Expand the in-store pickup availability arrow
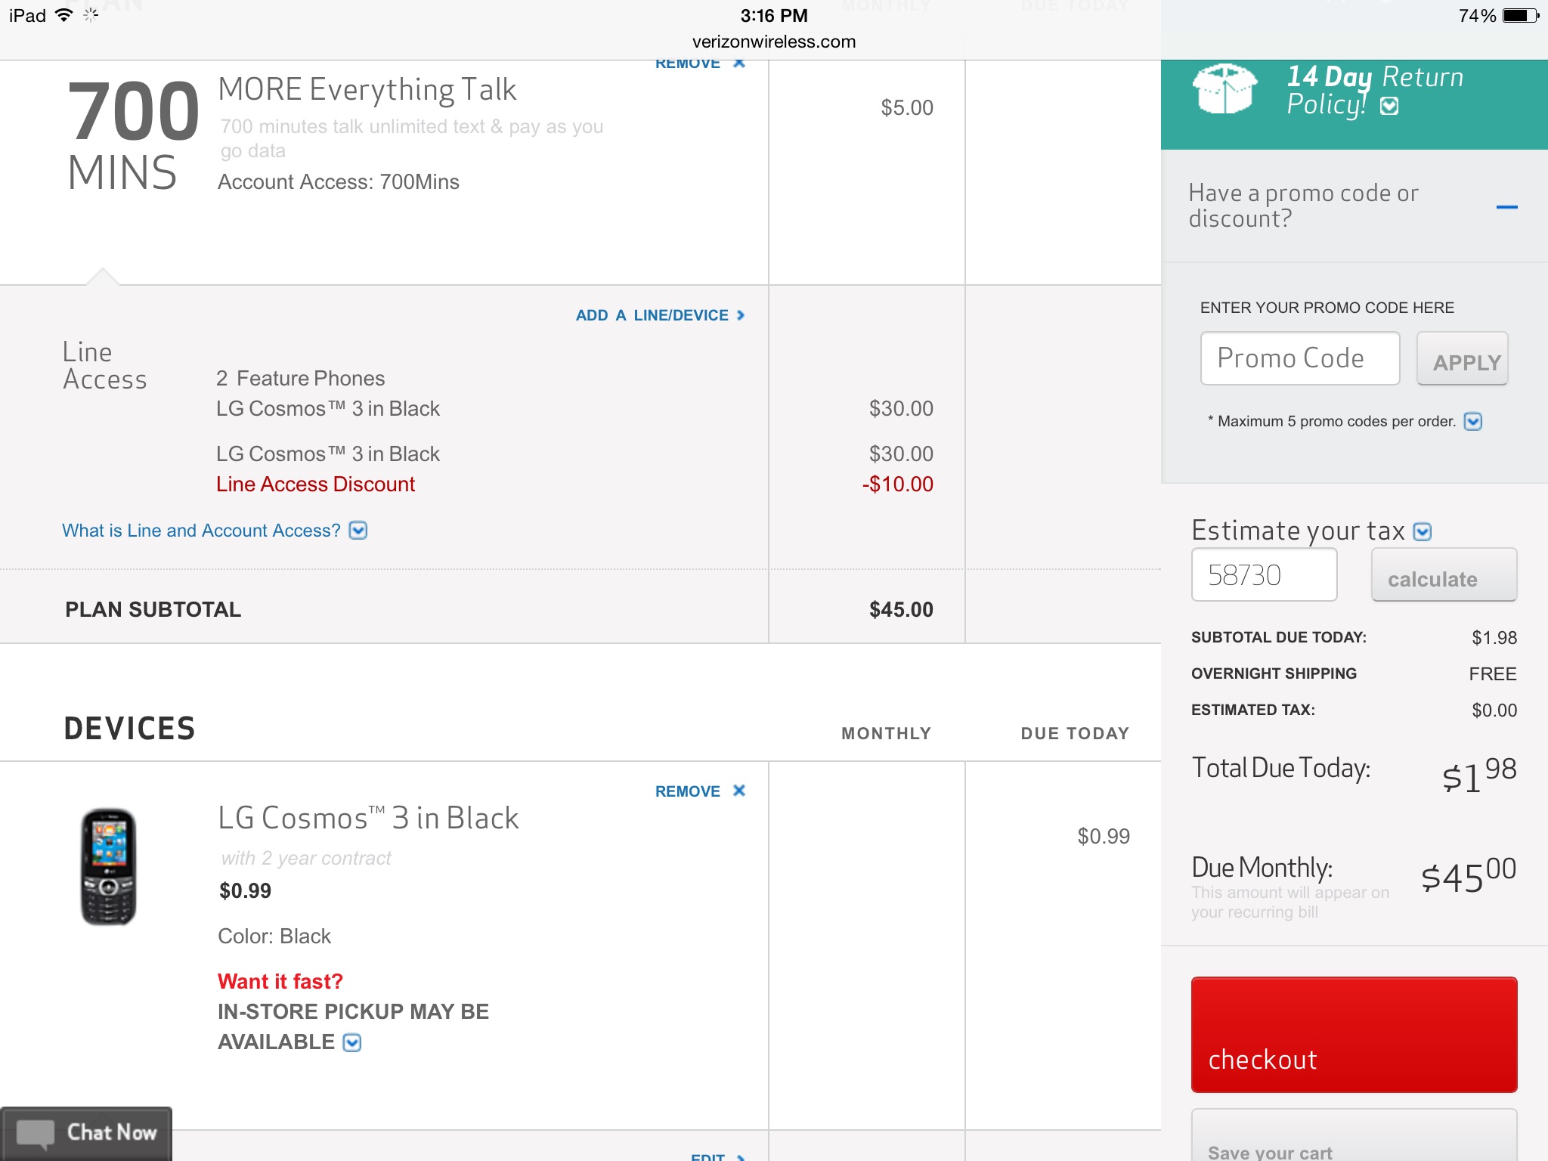The image size is (1548, 1161). tap(352, 1043)
